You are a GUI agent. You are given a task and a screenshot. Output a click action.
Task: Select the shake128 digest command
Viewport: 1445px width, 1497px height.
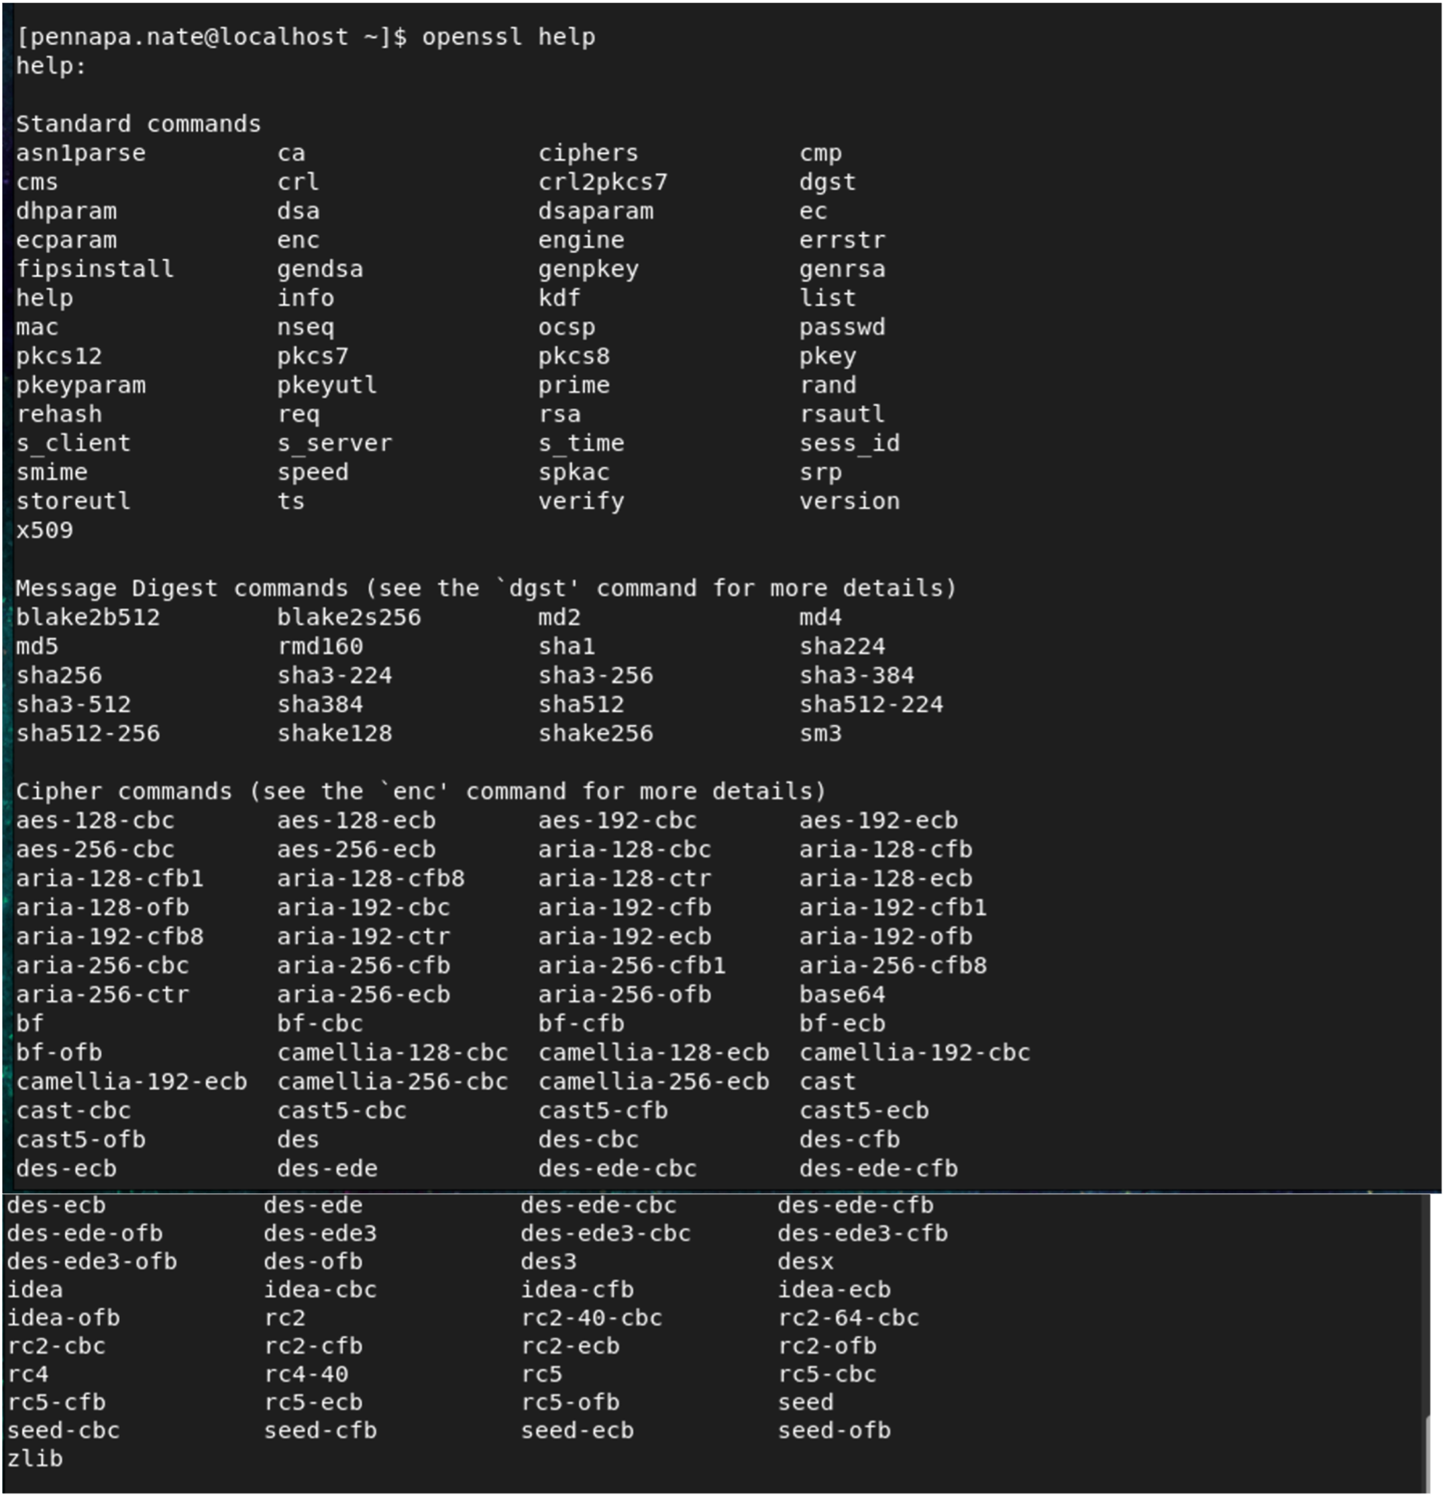335,733
